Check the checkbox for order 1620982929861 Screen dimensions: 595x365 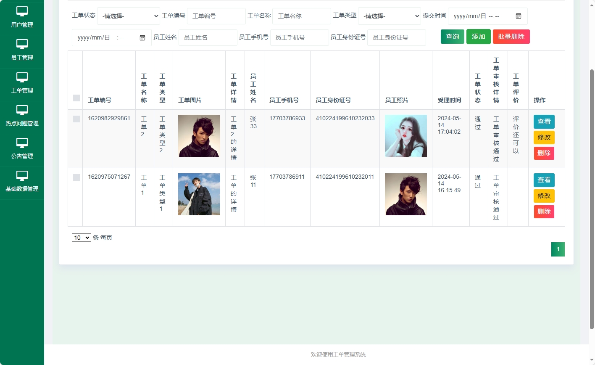[76, 119]
